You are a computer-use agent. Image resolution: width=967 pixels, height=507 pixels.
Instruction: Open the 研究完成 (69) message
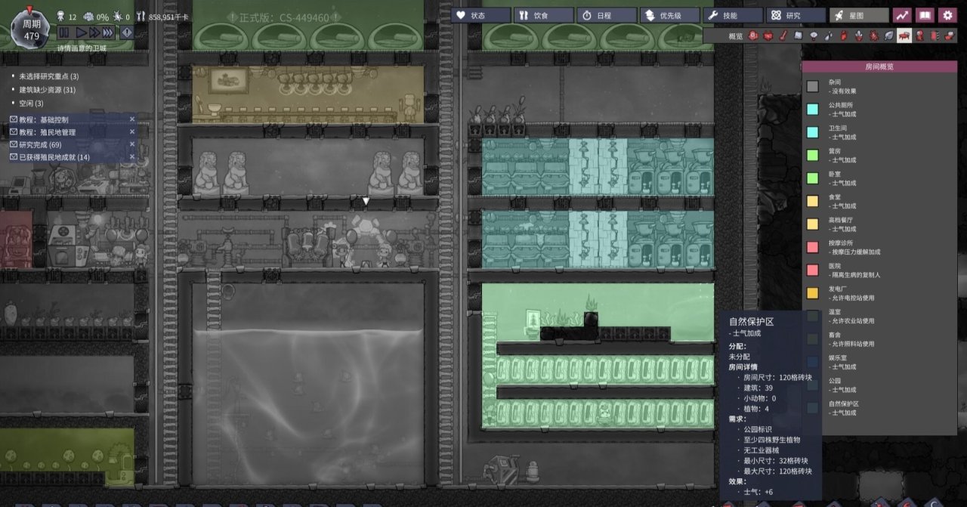pos(73,144)
